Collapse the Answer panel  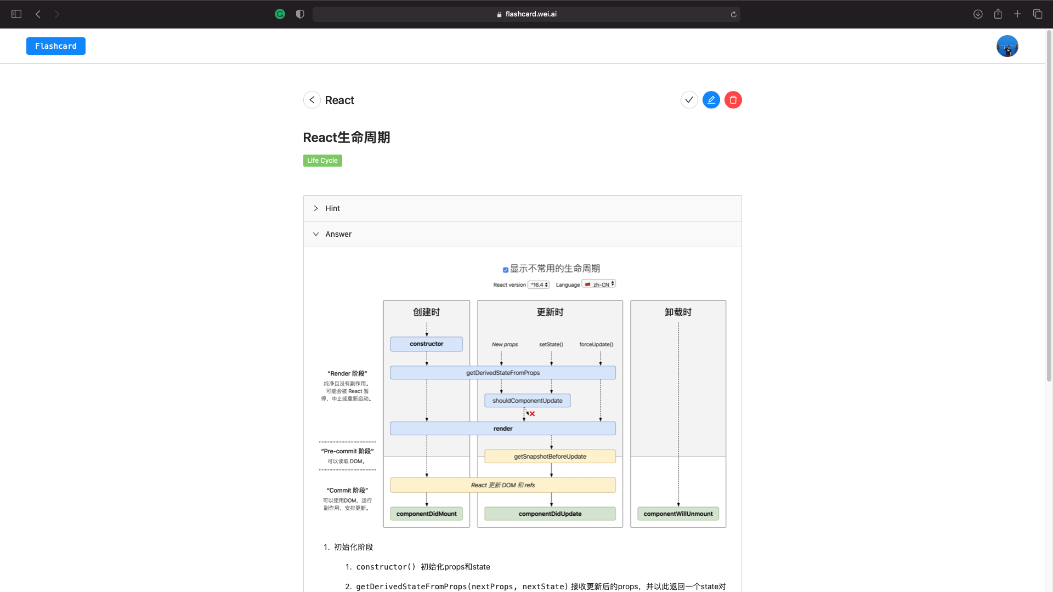(x=523, y=234)
